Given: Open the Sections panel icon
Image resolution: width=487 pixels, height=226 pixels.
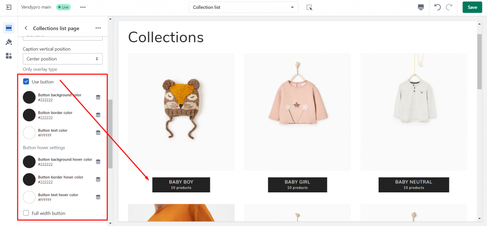Looking at the screenshot, I should [9, 28].
